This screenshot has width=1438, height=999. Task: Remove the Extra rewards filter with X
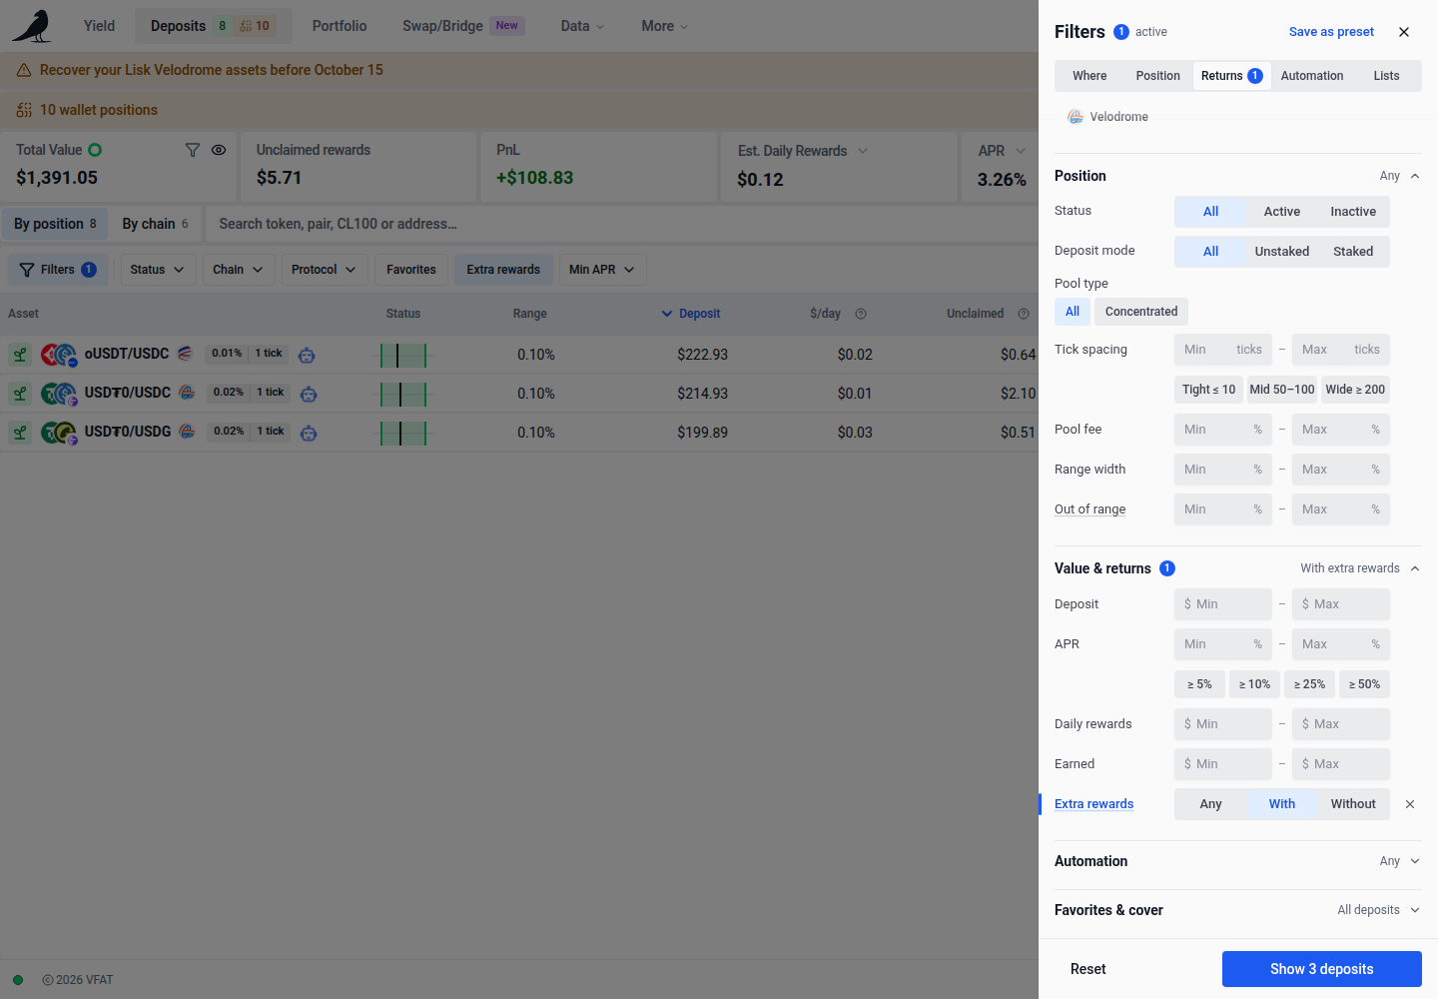point(1410,804)
